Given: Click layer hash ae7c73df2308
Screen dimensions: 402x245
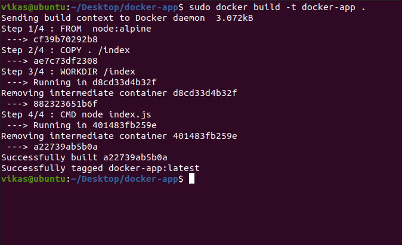Looking at the screenshot, I should click(66, 61).
